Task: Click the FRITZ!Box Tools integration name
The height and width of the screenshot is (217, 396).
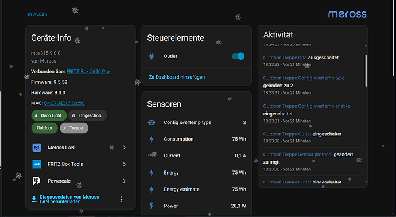Action: [65, 164]
